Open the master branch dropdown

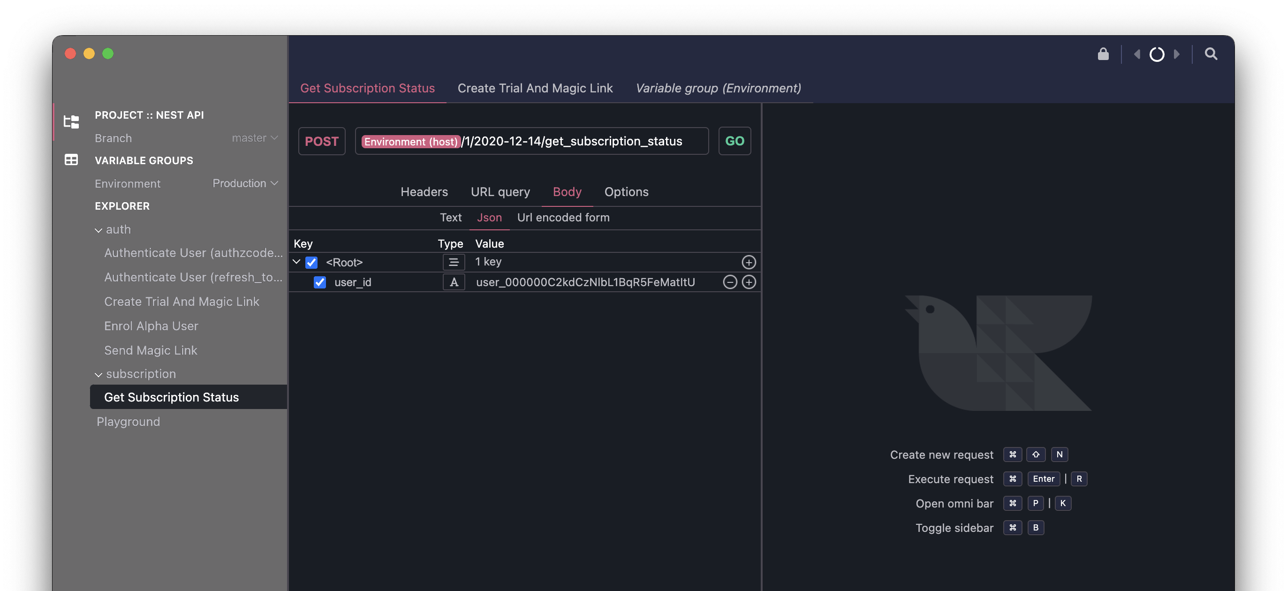255,138
